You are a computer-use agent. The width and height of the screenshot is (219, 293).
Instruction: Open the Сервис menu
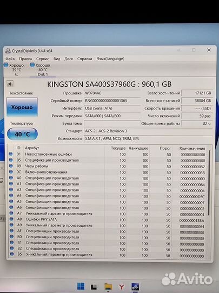pos(43,59)
